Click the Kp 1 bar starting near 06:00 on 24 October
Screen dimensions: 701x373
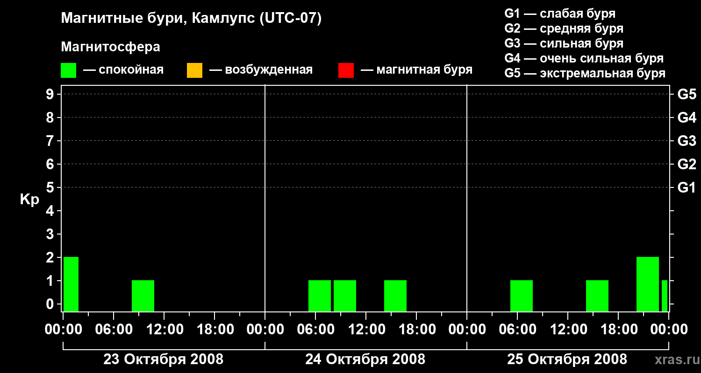click(x=320, y=296)
